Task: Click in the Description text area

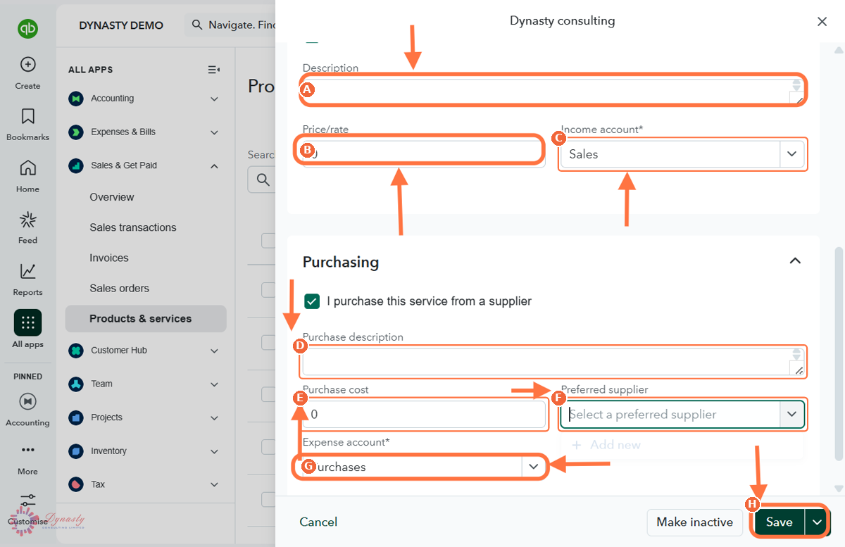Action: [553, 92]
